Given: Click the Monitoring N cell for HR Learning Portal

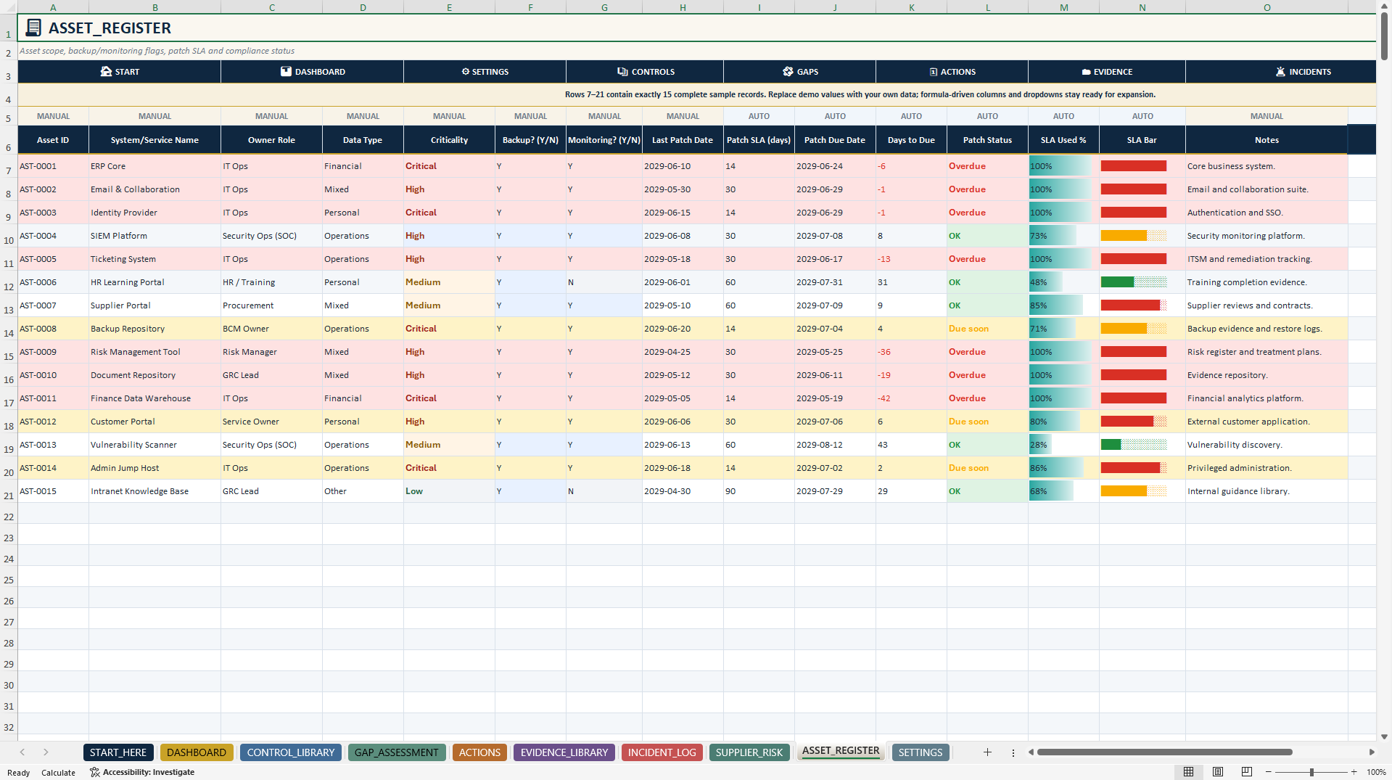Looking at the screenshot, I should 604,282.
